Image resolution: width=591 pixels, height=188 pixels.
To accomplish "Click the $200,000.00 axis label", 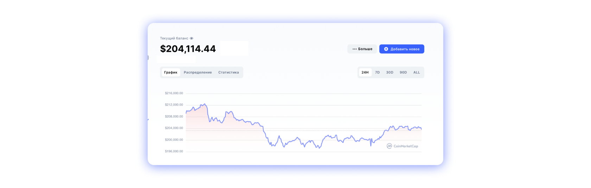I will click(174, 140).
